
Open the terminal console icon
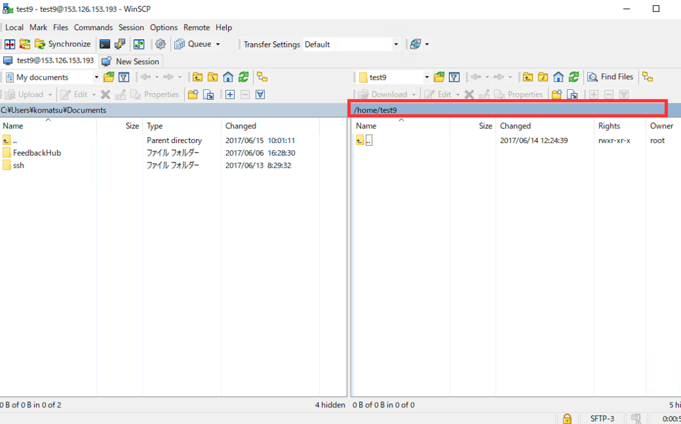[x=104, y=44]
